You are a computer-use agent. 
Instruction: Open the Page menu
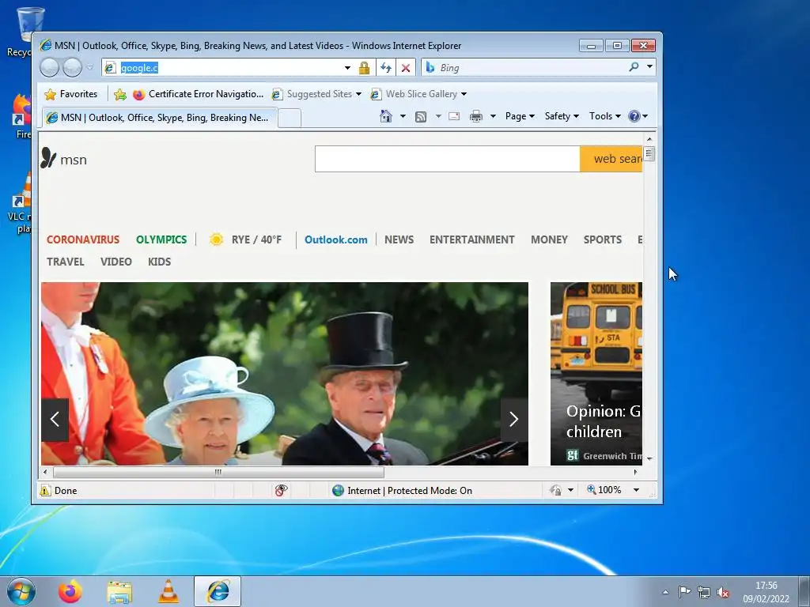coord(520,116)
